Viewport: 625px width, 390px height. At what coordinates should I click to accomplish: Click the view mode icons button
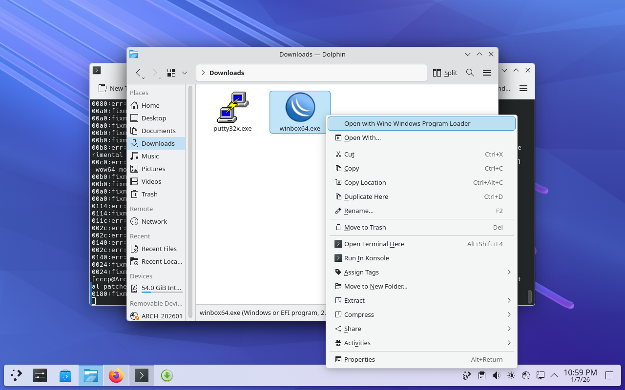point(171,73)
